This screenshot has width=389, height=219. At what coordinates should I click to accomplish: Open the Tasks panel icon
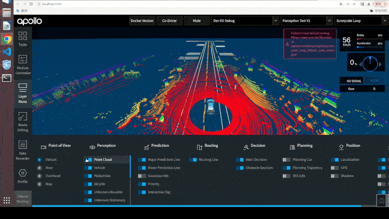tap(23, 39)
